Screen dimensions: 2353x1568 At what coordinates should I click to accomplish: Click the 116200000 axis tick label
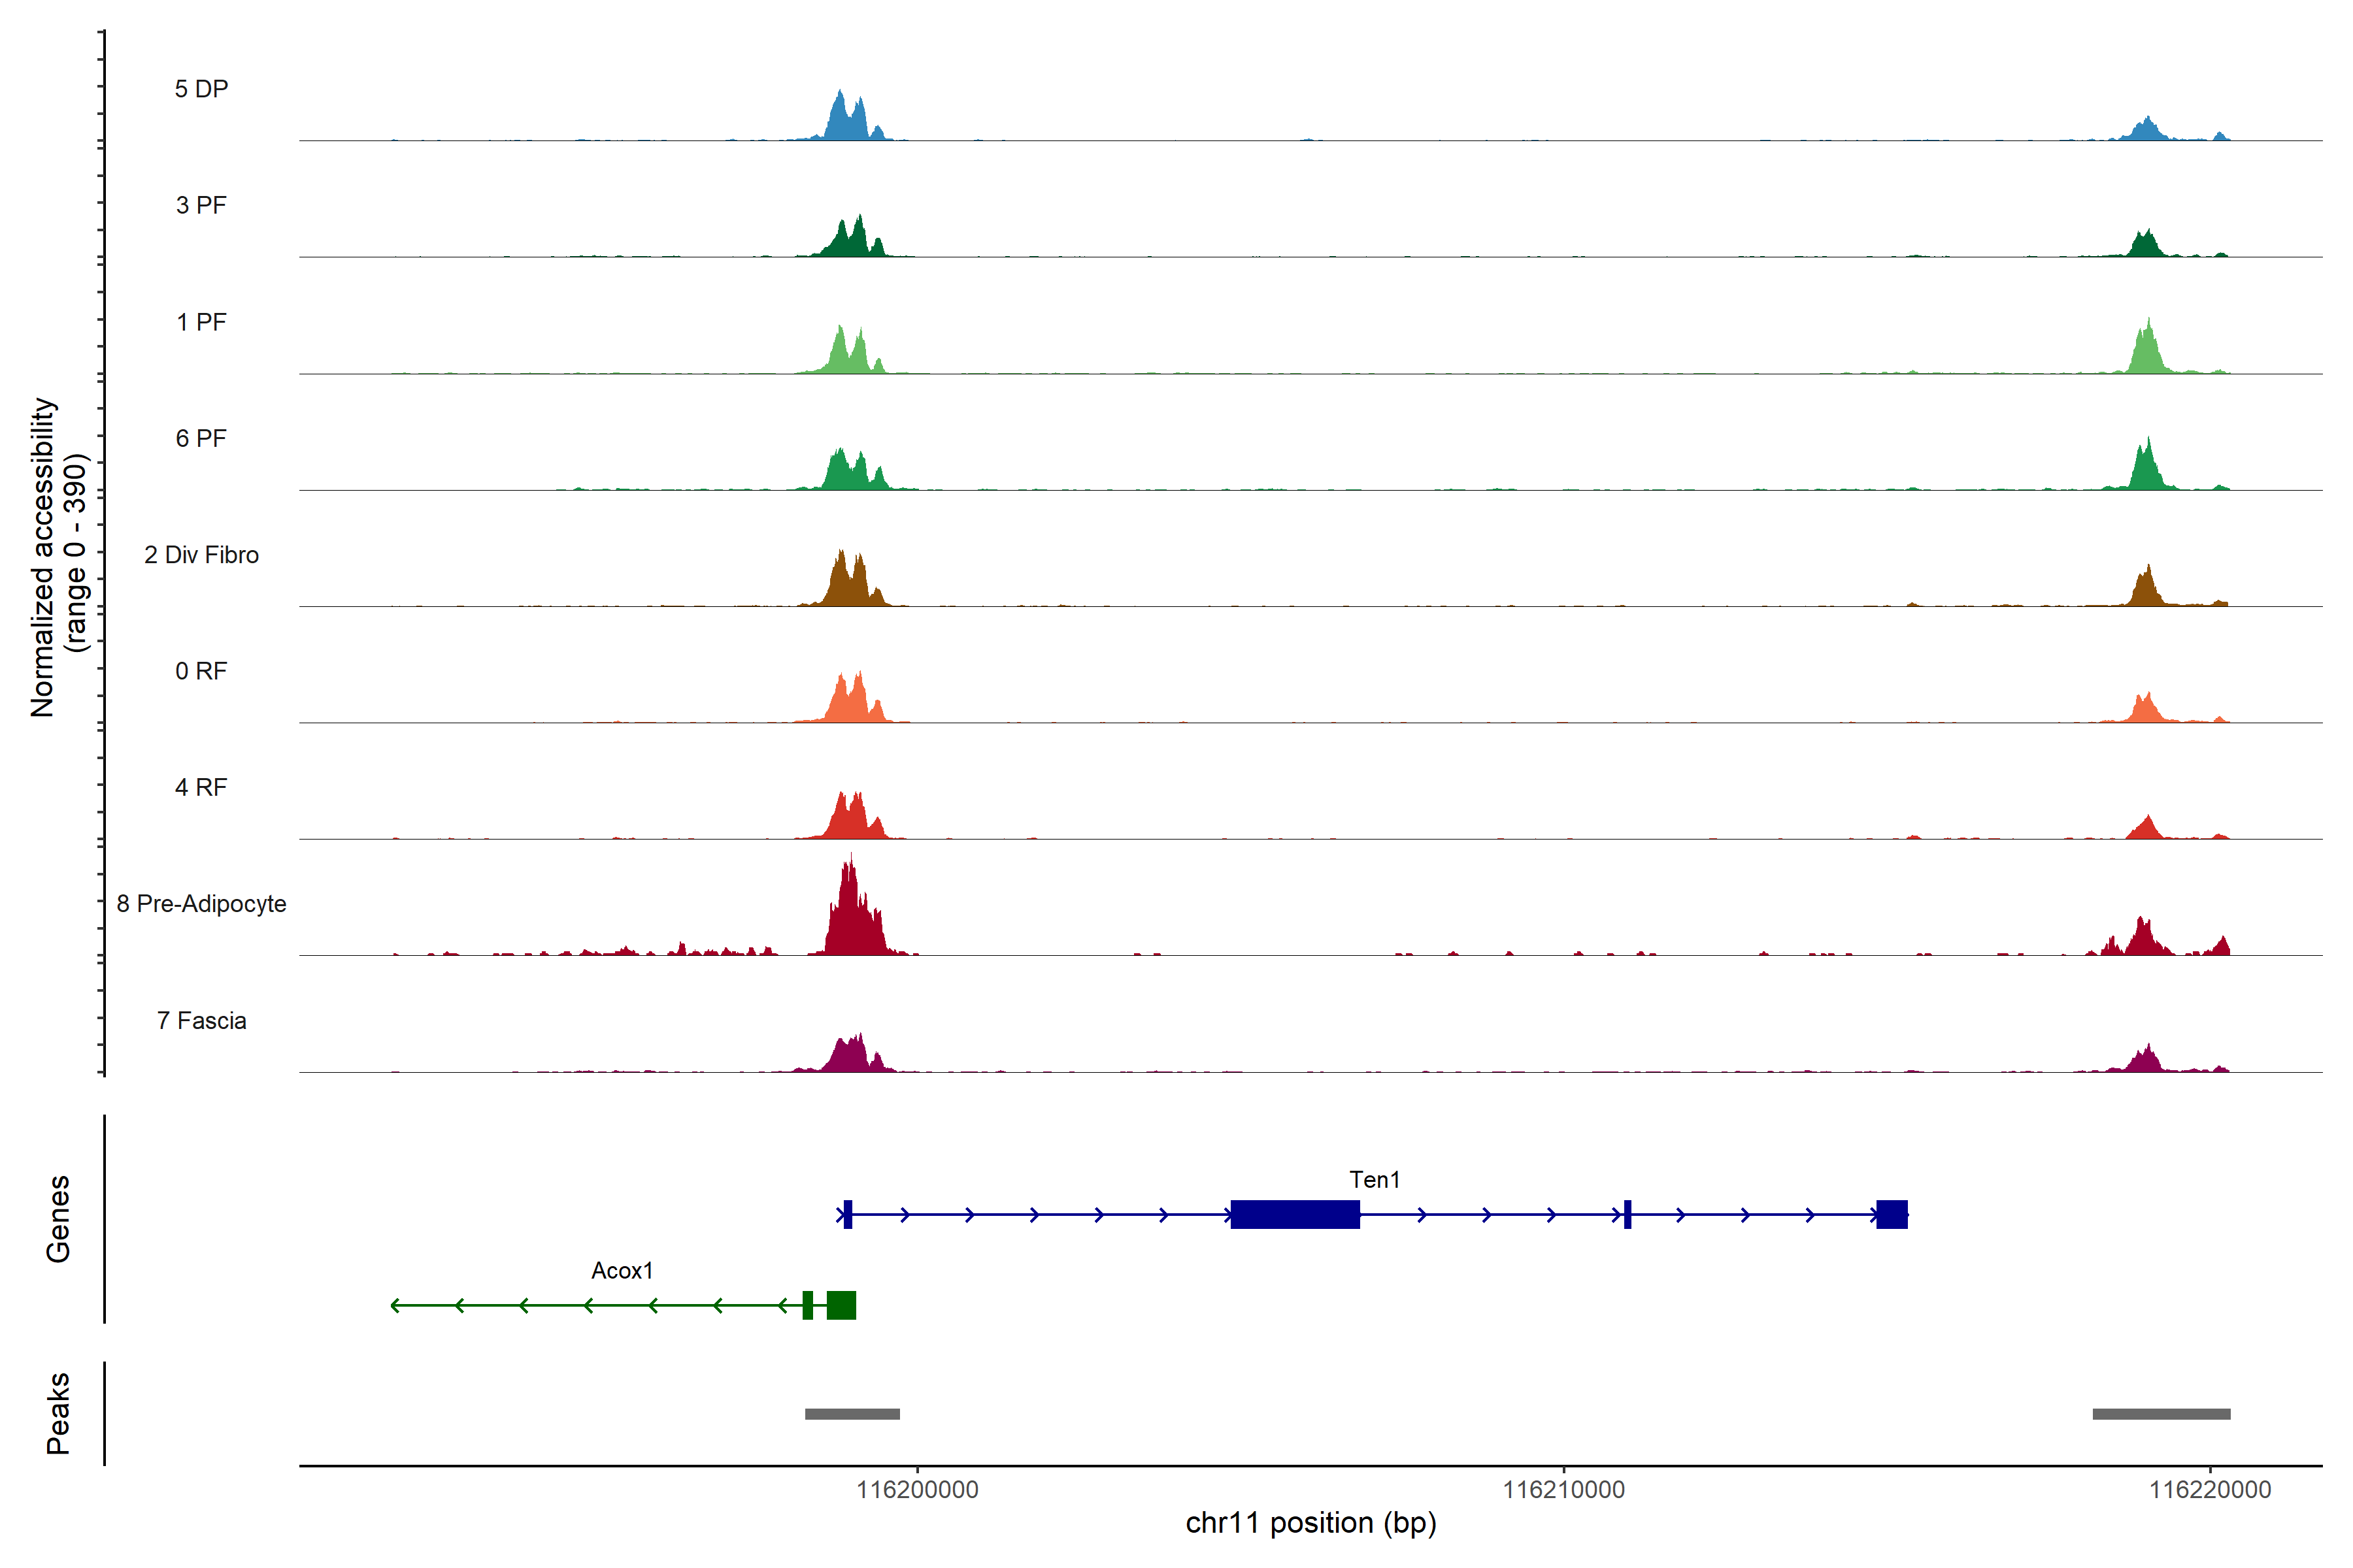(x=918, y=1490)
